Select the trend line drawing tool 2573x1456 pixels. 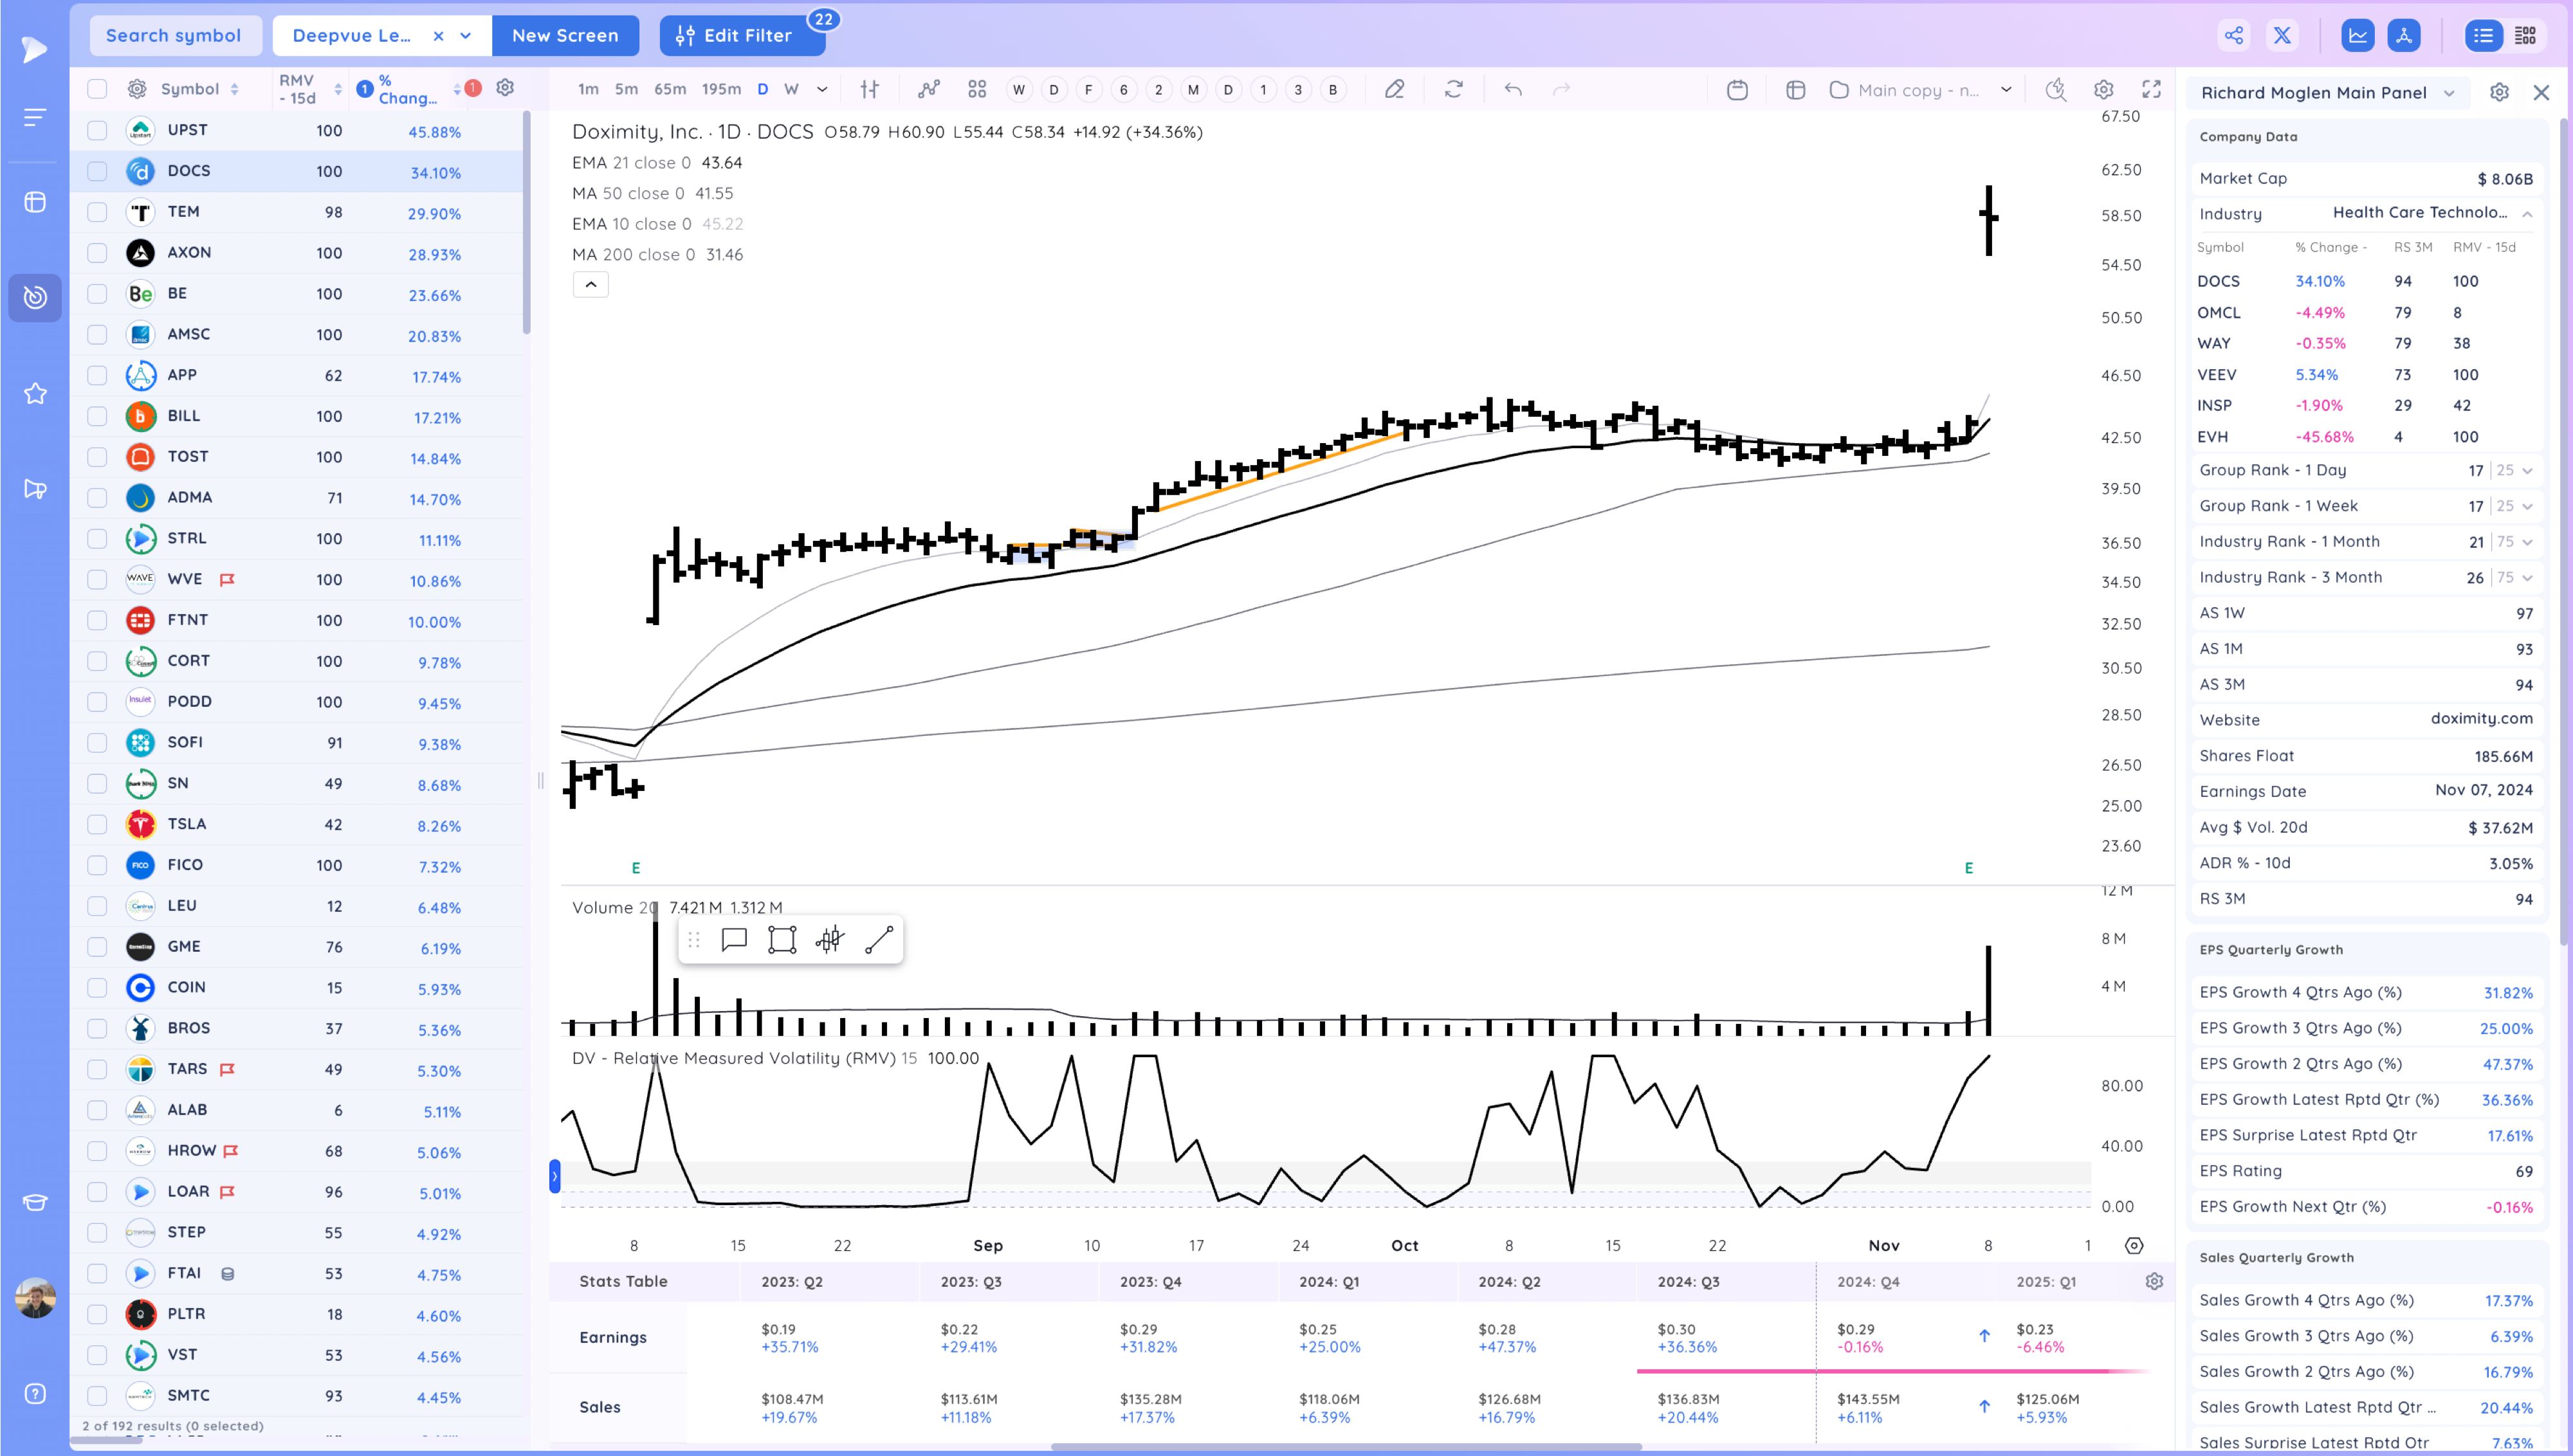[x=878, y=939]
